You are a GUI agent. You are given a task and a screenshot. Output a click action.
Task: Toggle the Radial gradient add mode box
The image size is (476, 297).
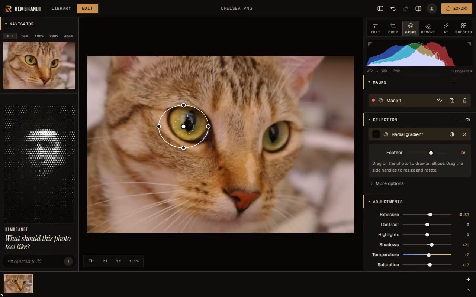376,134
